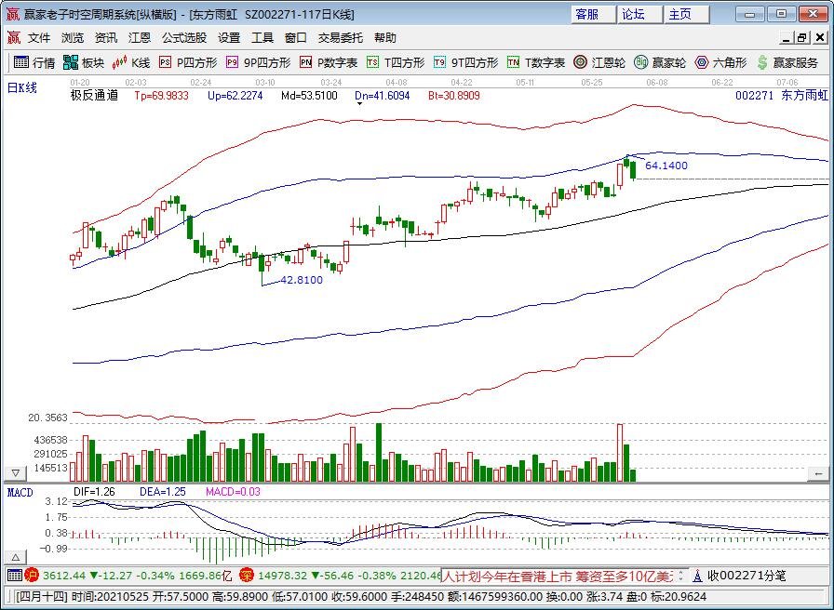Image resolution: width=834 pixels, height=610 pixels.
Task: Open the P四方形 tool
Action: click(189, 62)
